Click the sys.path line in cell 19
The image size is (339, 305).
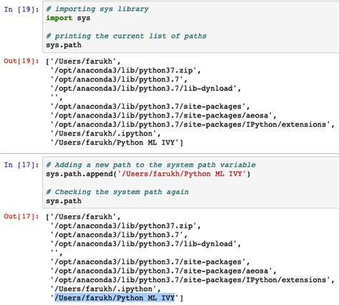64,45
